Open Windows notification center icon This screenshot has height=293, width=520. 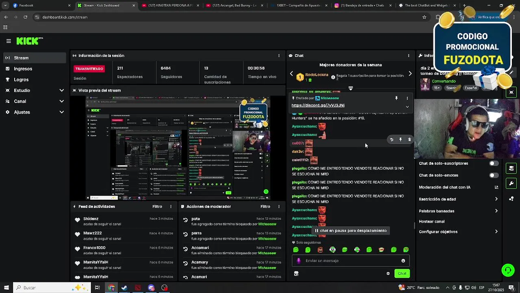point(511,288)
